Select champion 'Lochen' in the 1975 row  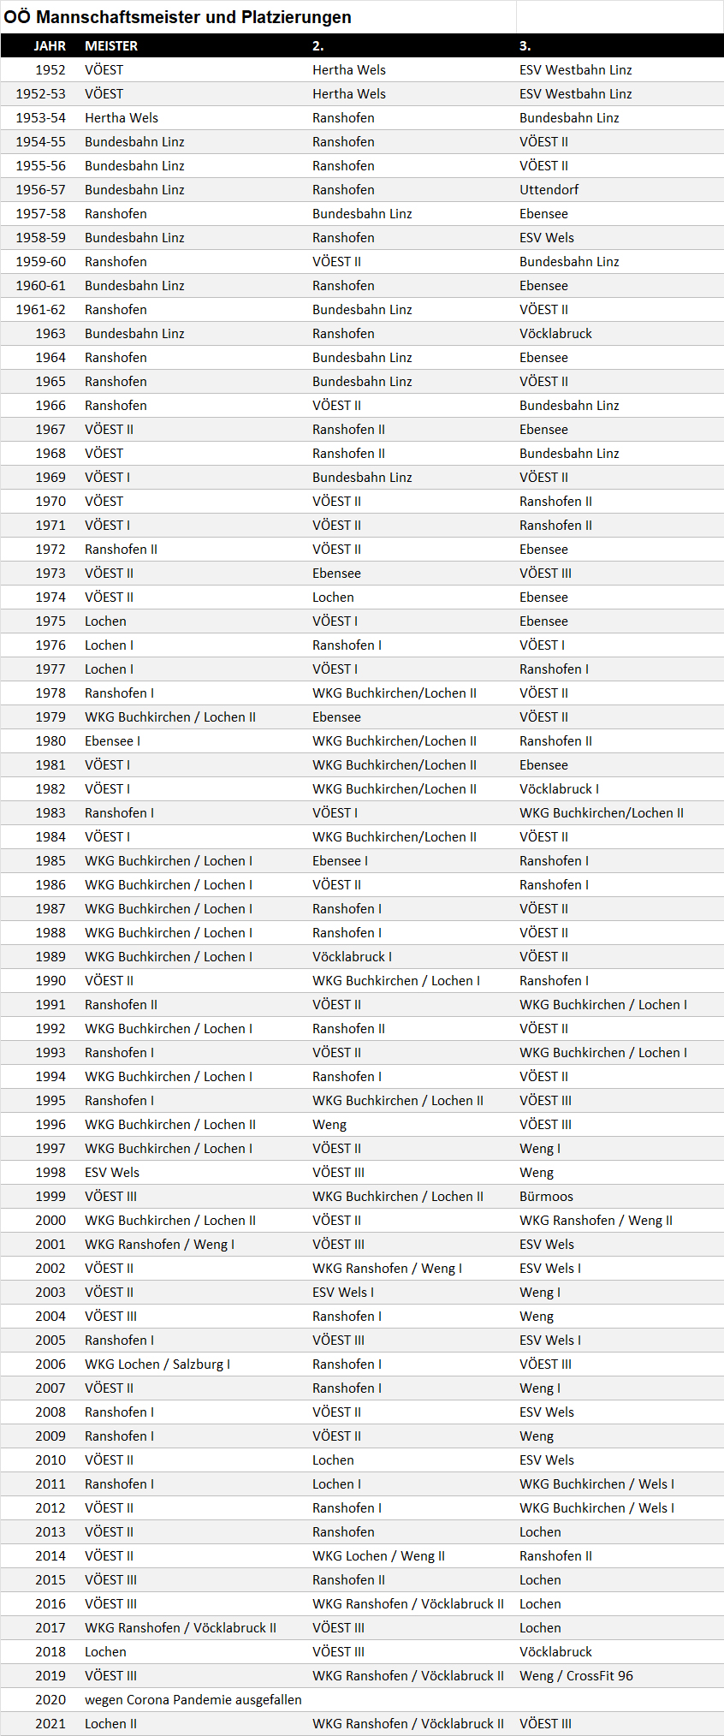105,621
